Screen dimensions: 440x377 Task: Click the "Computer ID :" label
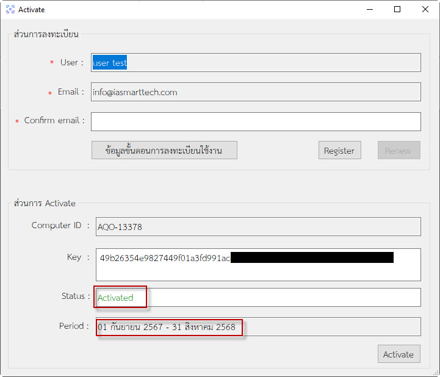[x=60, y=225]
